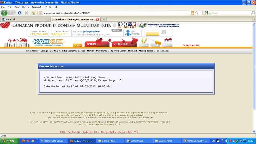Click the GROUPEE navigation button
Image resolution: width=256 pixels, height=144 pixels.
[x=167, y=45]
